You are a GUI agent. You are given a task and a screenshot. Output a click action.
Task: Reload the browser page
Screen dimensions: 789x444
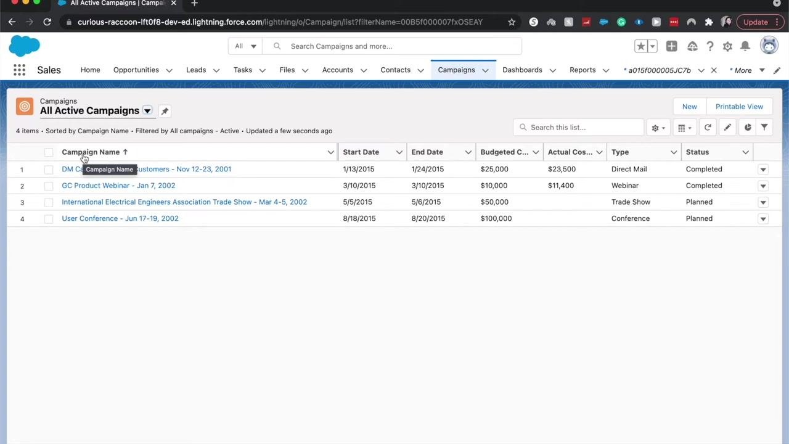(x=47, y=22)
